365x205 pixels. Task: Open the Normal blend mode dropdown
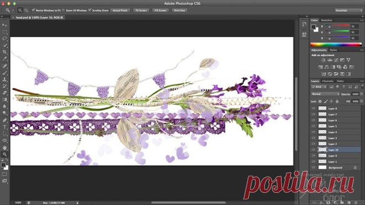pyautogui.click(x=325, y=94)
